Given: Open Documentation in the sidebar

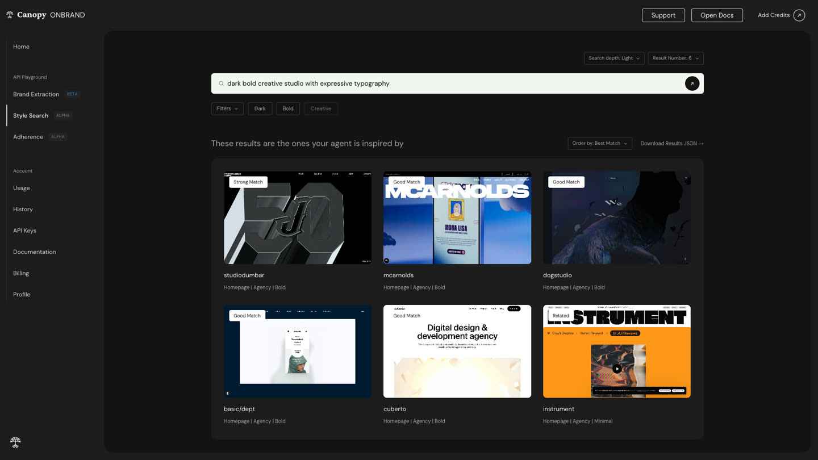Looking at the screenshot, I should pos(35,252).
